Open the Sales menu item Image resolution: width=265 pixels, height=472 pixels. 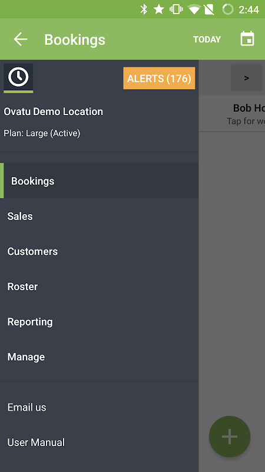click(x=99, y=216)
